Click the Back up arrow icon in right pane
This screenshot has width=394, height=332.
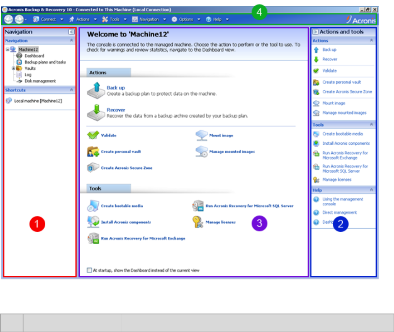[316, 50]
